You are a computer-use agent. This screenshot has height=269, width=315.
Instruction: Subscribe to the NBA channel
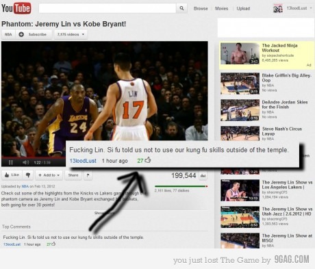pos(34,34)
